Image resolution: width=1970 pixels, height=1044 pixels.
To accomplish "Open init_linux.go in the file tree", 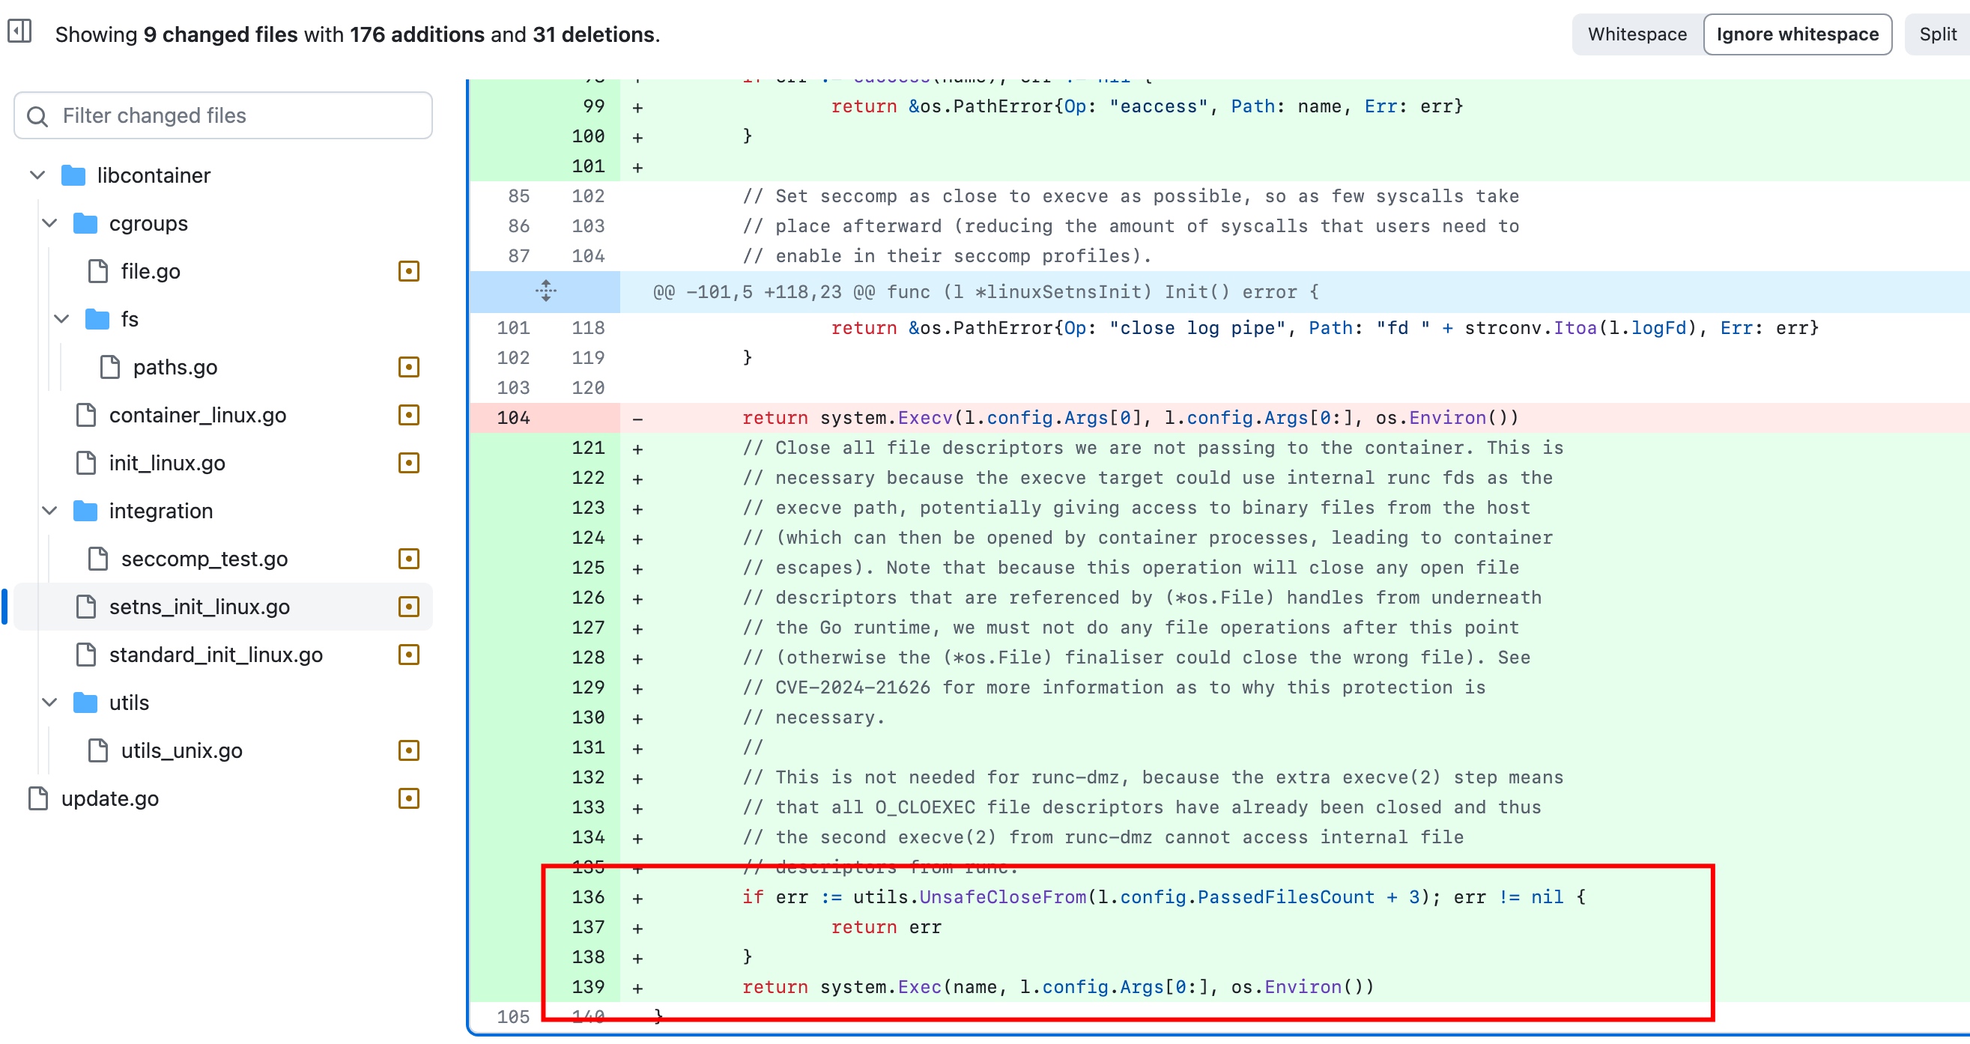I will (168, 464).
